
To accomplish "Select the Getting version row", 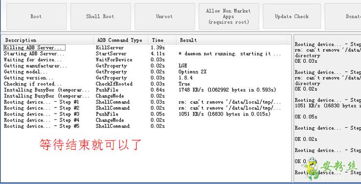I will point(146,78).
